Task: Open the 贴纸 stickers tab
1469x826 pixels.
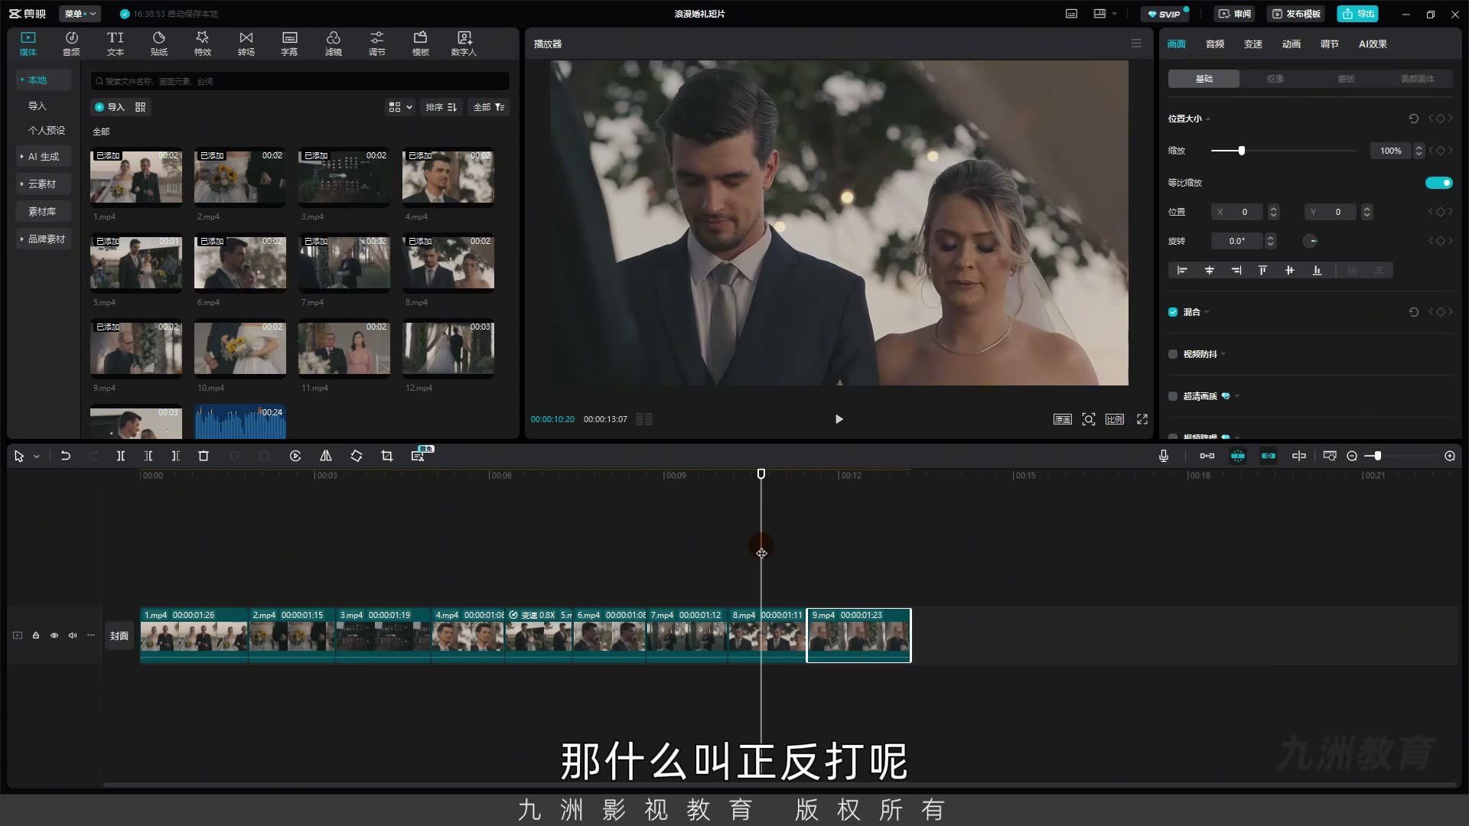Action: 158,44
